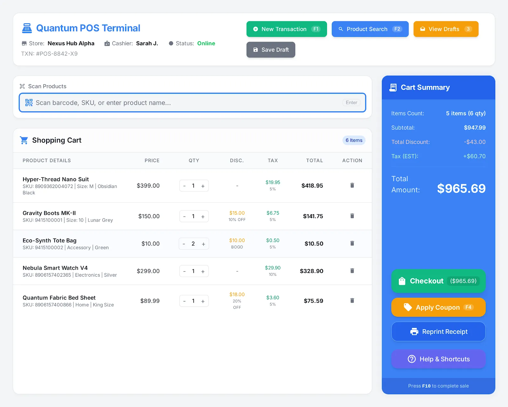Start a New Transaction

pos(286,29)
